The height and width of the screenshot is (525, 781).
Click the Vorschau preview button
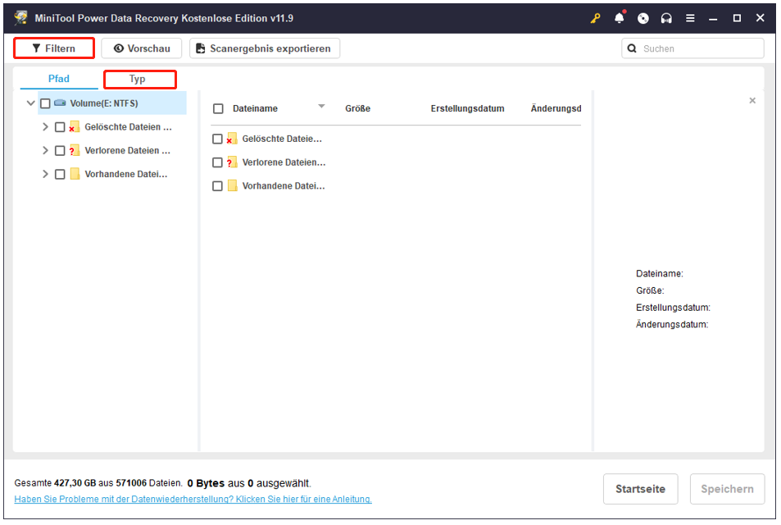pos(142,48)
